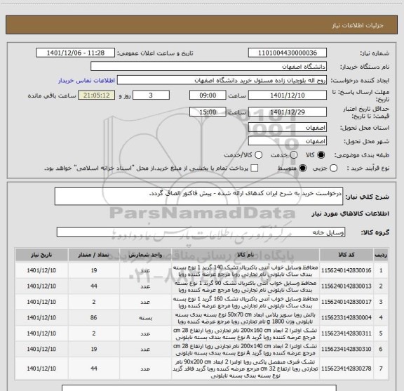This screenshot has height=391, width=404.
Task: Click the row 5 mattress 200x160 description
Action: tap(245, 333)
